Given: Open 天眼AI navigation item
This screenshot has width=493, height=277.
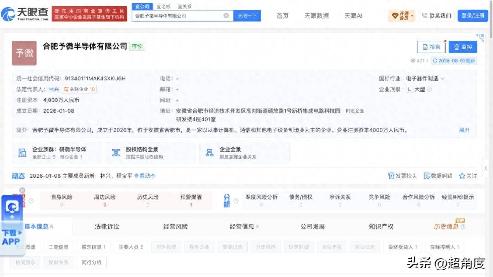Looking at the screenshot, I should (x=353, y=16).
